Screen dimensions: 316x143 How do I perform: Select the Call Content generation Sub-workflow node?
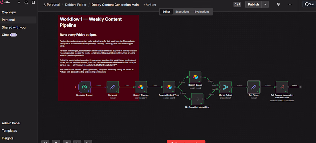click(x=282, y=87)
